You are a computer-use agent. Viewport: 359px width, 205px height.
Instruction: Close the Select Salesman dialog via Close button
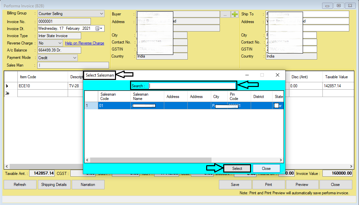click(266, 169)
